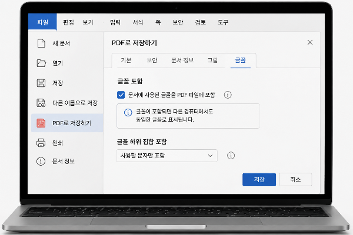Click the notice text 글꼴이 포함되면 다른 컴퓨터에서도
The image size is (353, 235).
pyautogui.click(x=175, y=112)
